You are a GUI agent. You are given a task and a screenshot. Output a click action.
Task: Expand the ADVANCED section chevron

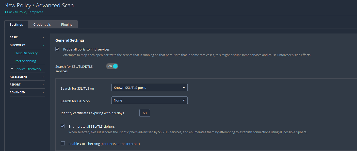click(43, 93)
